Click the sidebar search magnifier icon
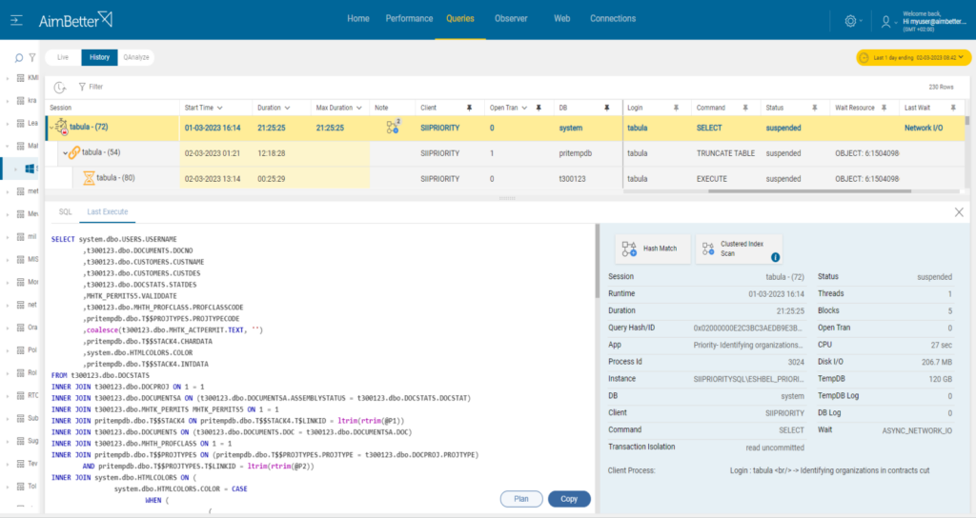 click(x=19, y=58)
